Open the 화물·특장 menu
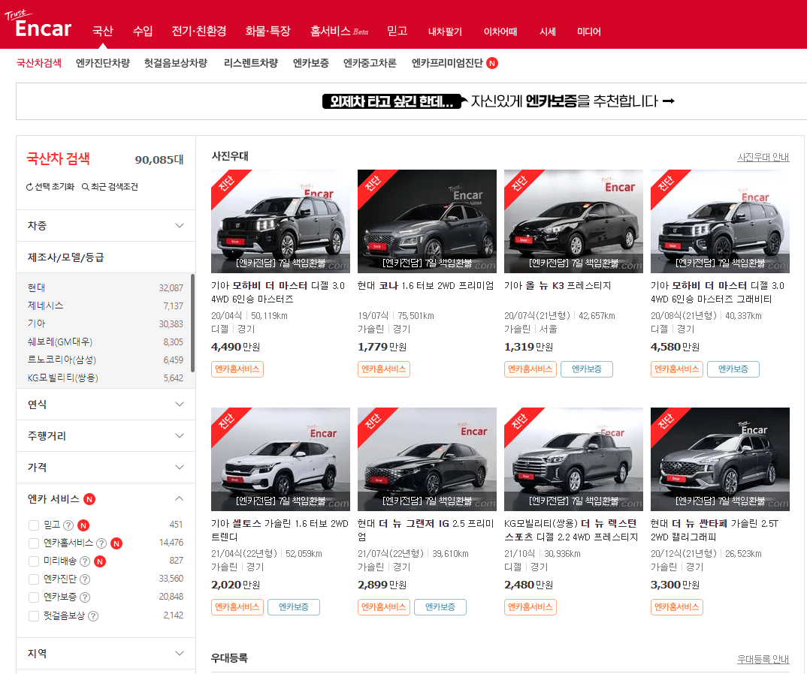The width and height of the screenshot is (807, 674). 267,32
